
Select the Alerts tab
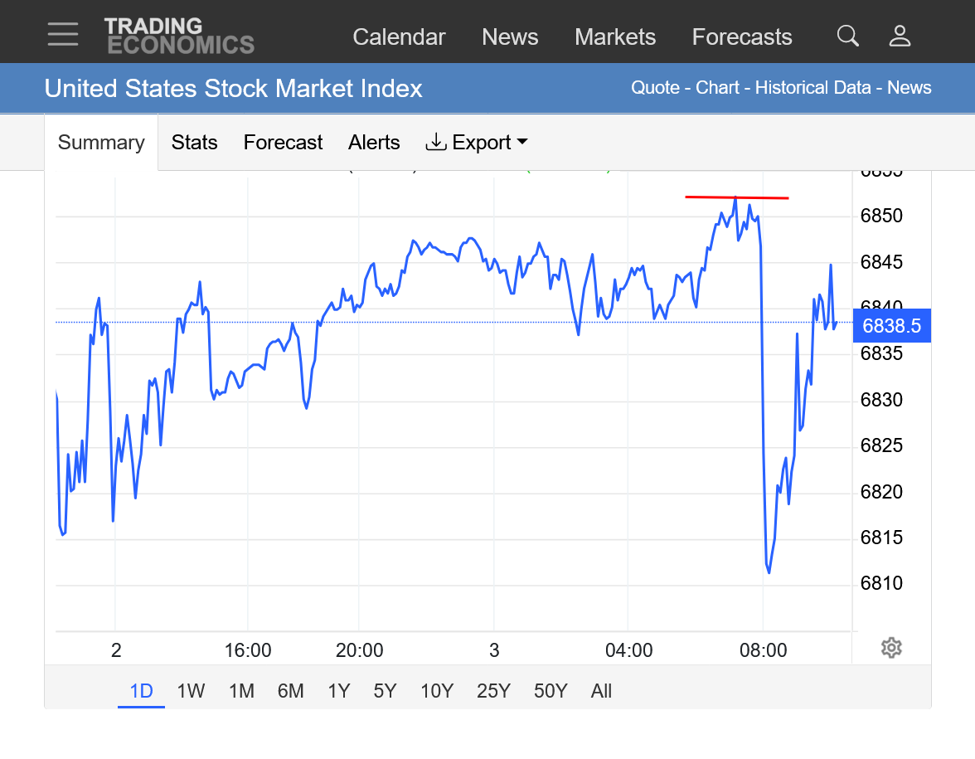pyautogui.click(x=374, y=143)
